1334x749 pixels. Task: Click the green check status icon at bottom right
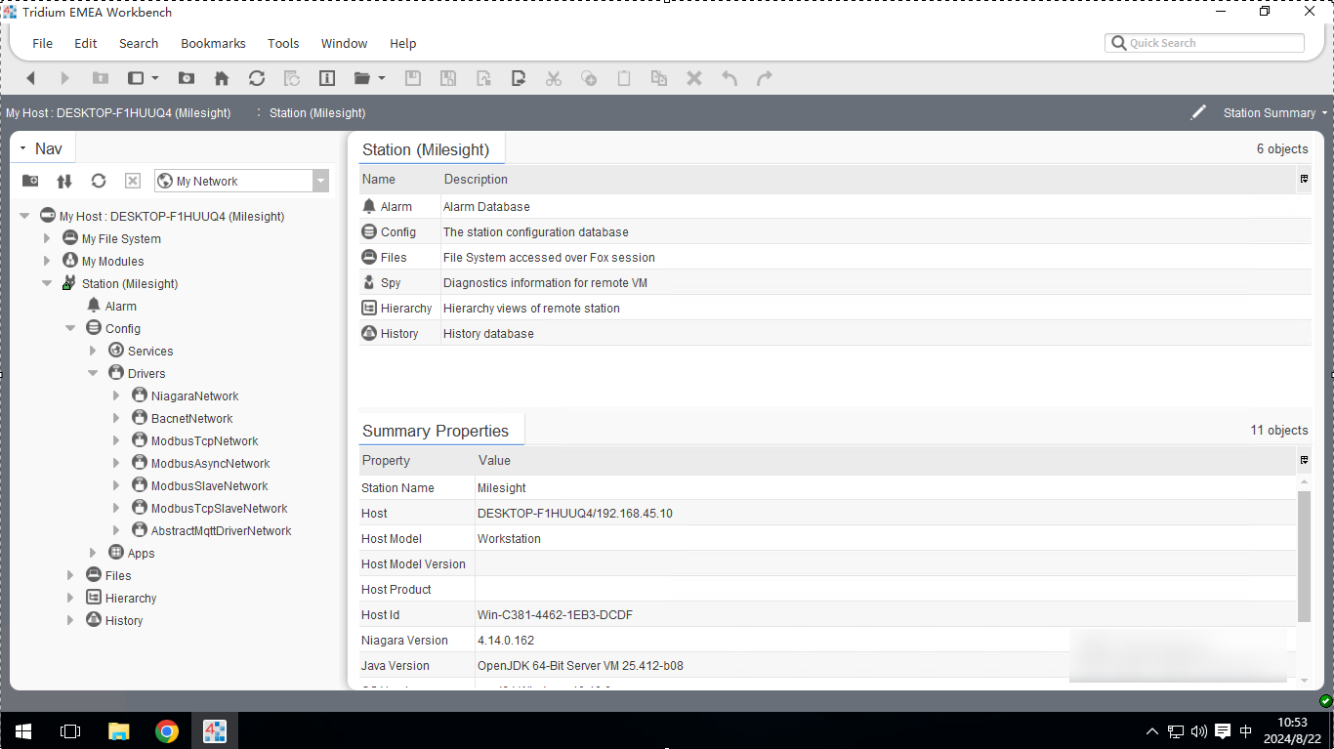click(x=1325, y=701)
